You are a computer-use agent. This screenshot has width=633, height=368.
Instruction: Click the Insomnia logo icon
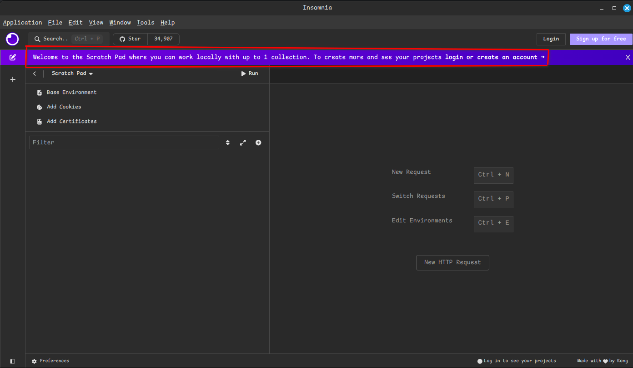pyautogui.click(x=12, y=39)
